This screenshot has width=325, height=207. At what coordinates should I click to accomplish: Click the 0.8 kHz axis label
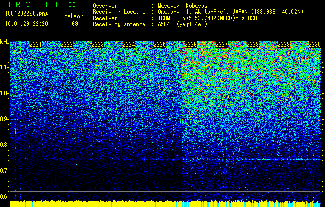3,145
